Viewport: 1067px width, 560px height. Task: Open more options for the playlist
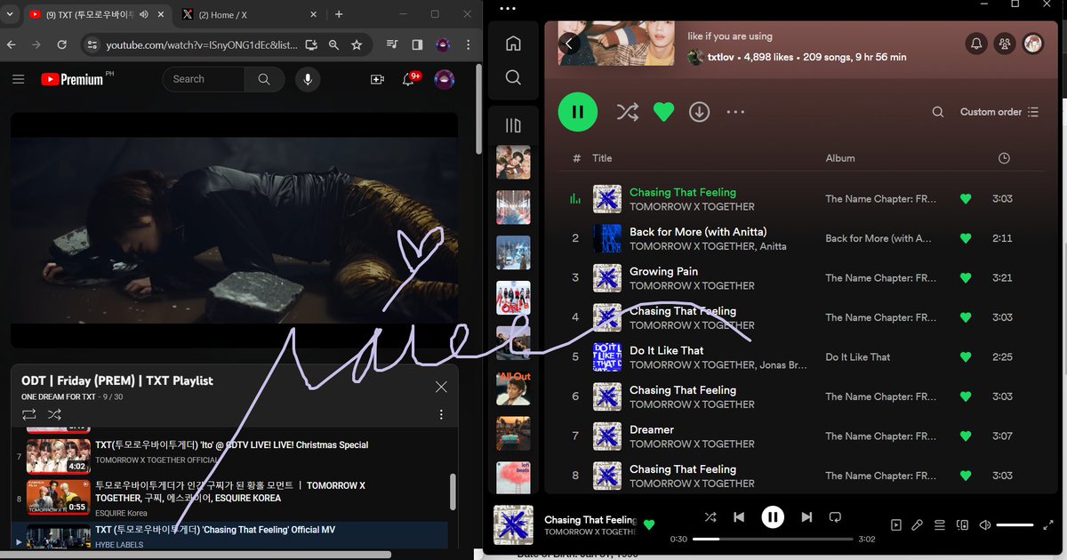pos(735,112)
